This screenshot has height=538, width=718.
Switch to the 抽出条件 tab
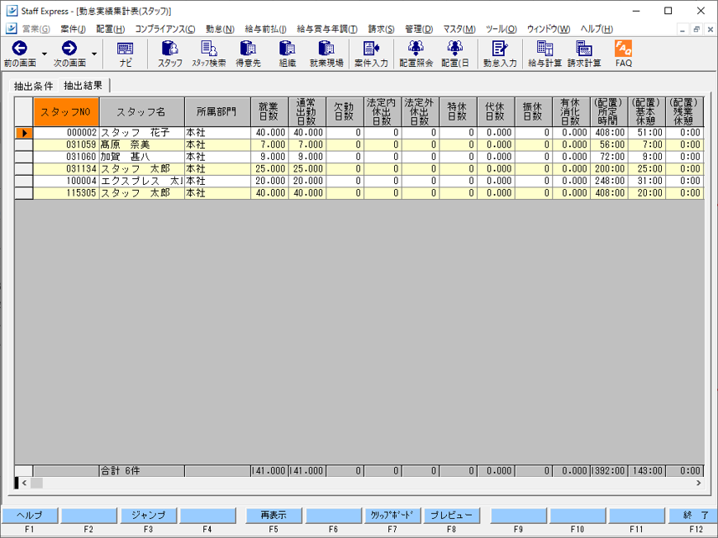pos(33,85)
